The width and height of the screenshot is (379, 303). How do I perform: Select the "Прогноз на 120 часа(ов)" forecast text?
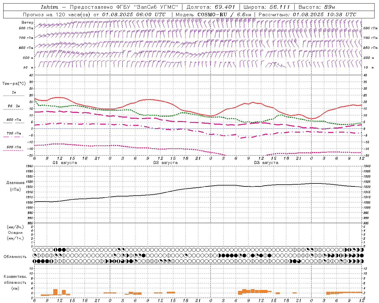(x=57, y=14)
